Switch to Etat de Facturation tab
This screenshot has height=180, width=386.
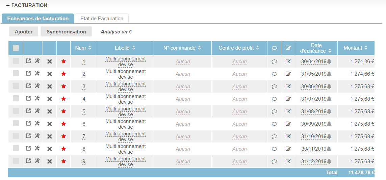coord(102,19)
